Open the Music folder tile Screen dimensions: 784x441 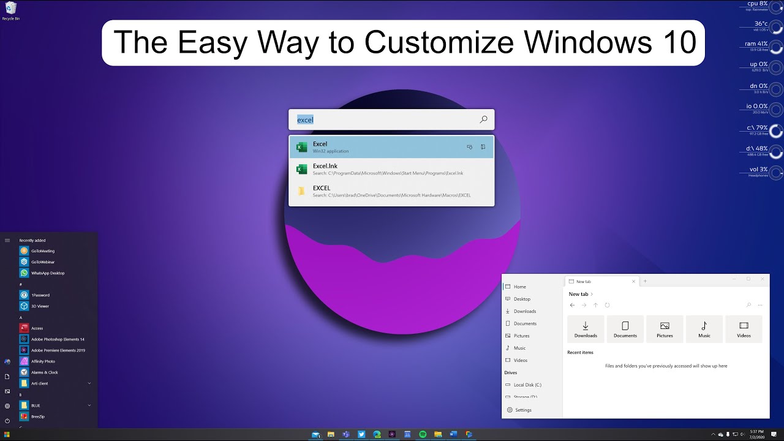pos(704,330)
